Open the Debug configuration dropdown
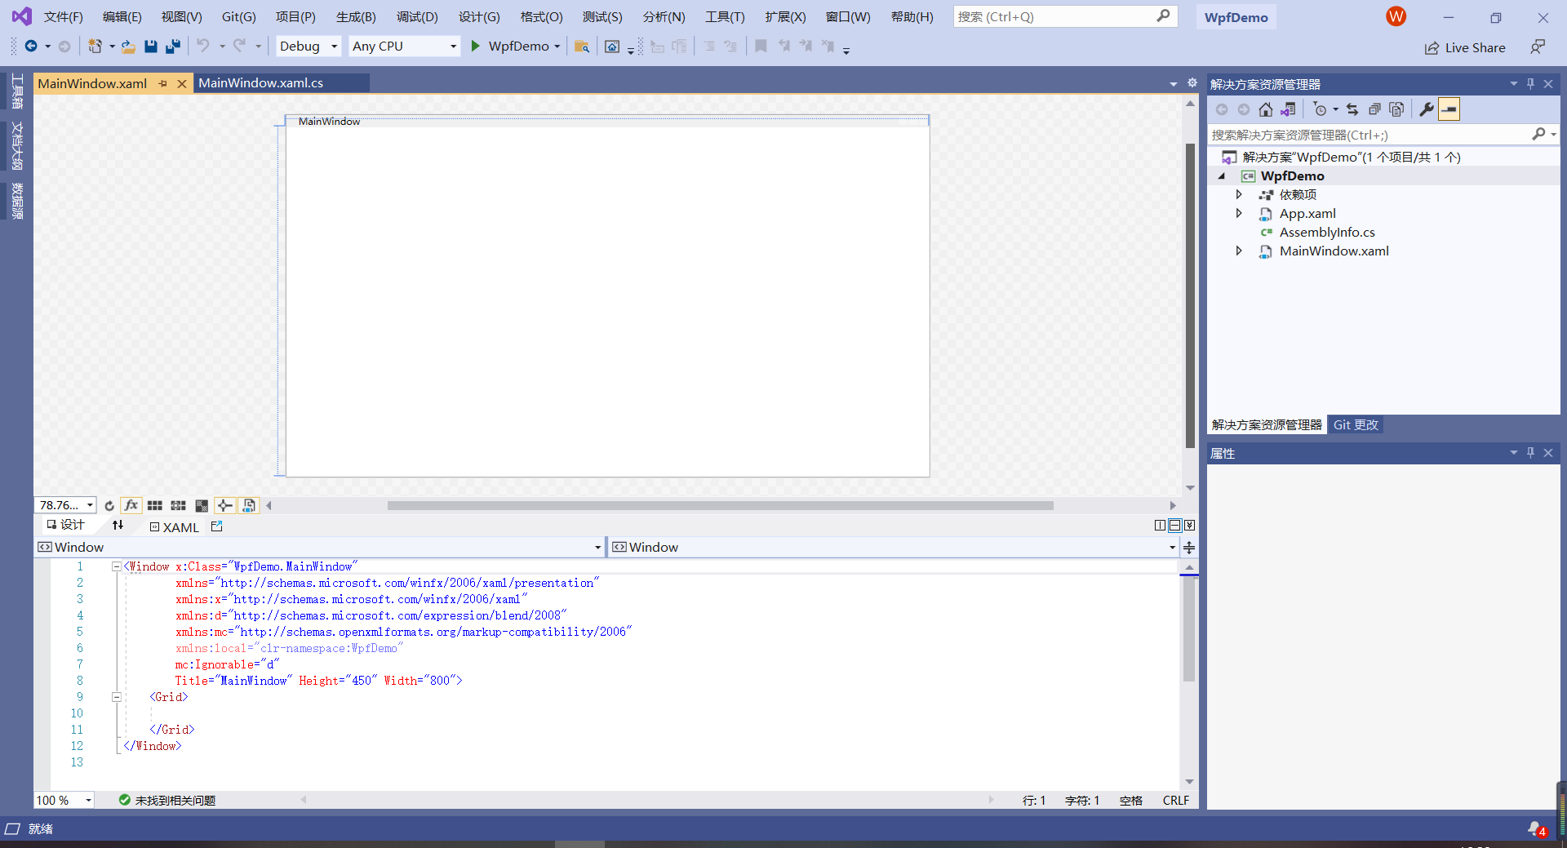 (x=309, y=47)
